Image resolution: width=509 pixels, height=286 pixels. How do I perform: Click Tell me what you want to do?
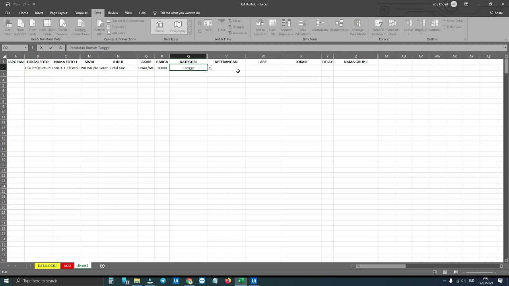click(180, 13)
